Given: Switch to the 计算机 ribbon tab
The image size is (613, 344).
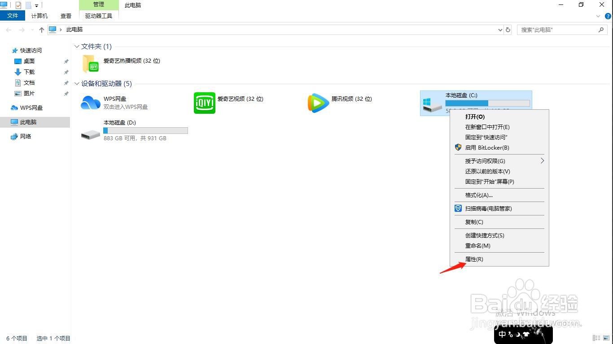Looking at the screenshot, I should click(x=39, y=16).
